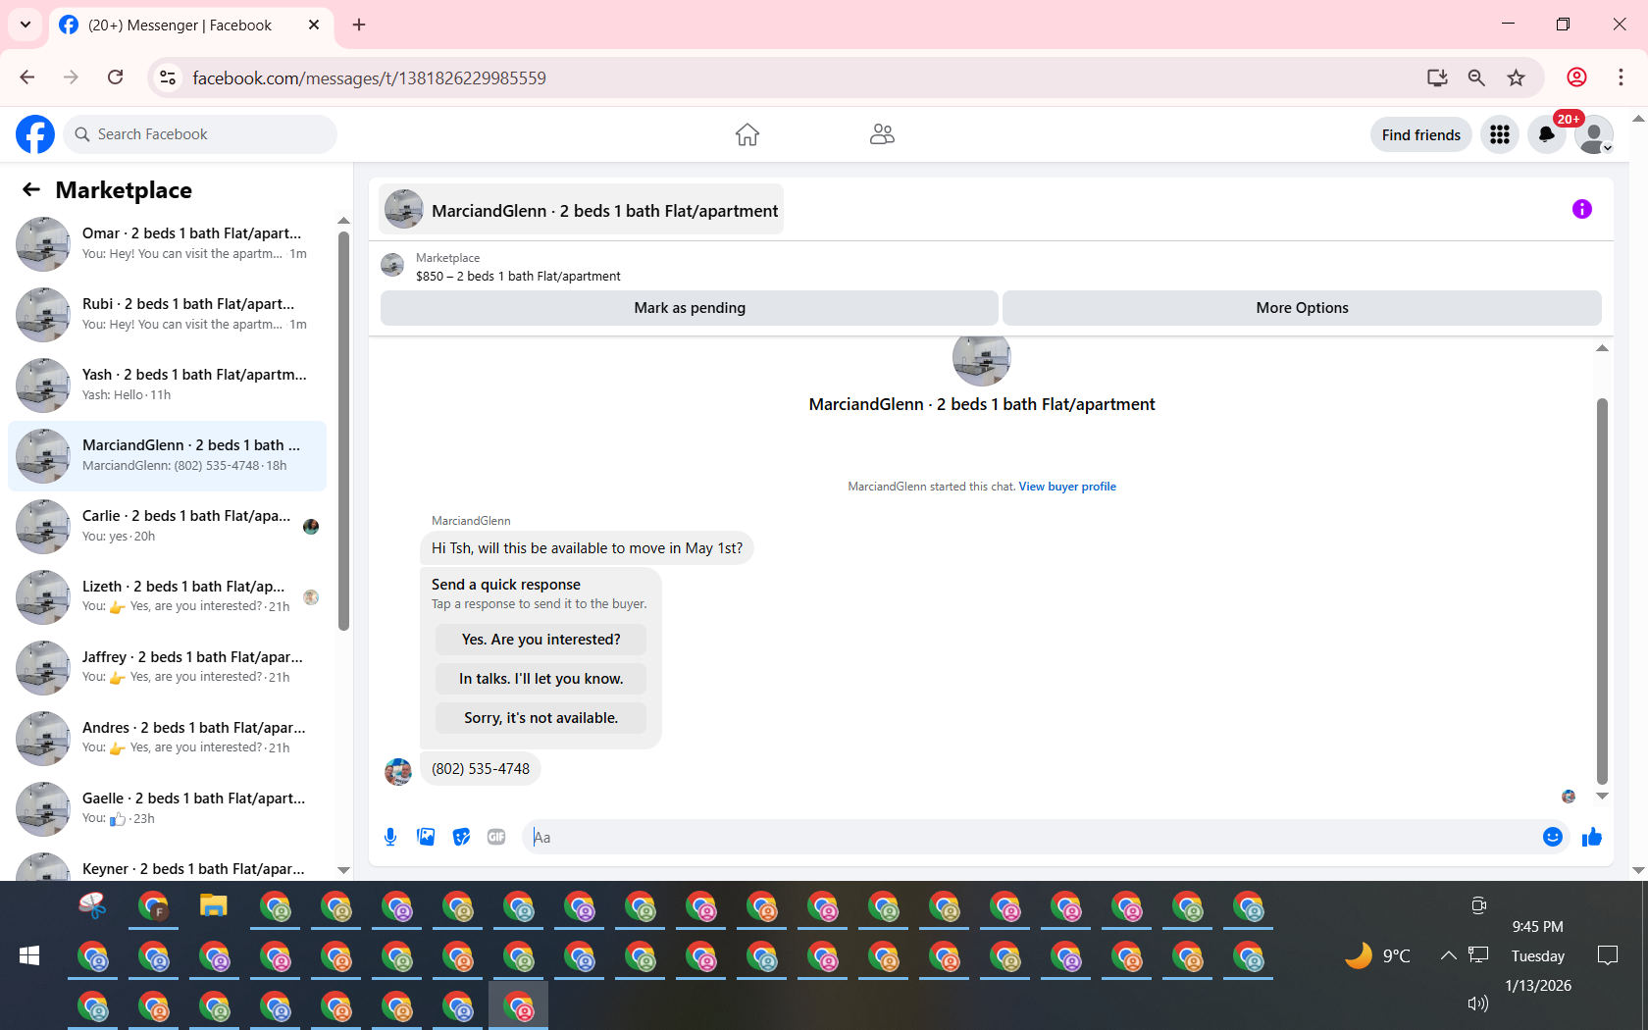Open the emoji picker in message box
Image resolution: width=1648 pixels, height=1030 pixels.
pyautogui.click(x=1553, y=837)
